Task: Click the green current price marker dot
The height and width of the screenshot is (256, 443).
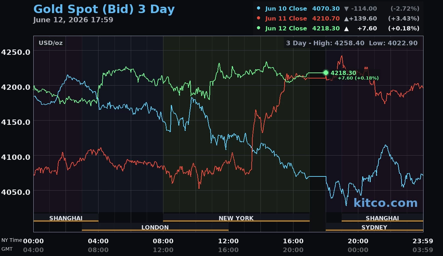Action: coord(326,73)
